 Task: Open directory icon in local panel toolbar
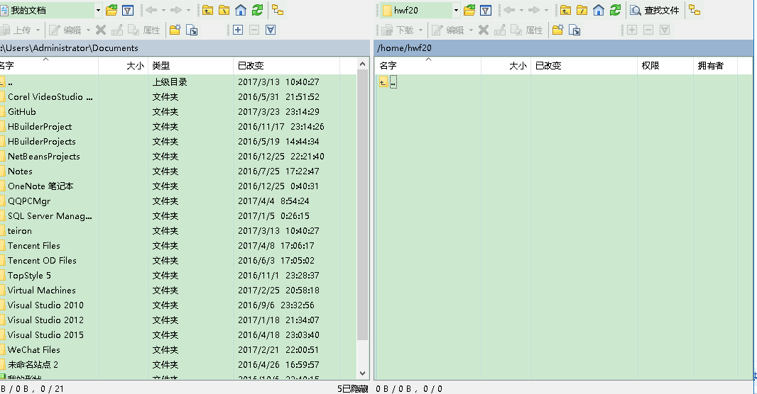point(111,10)
